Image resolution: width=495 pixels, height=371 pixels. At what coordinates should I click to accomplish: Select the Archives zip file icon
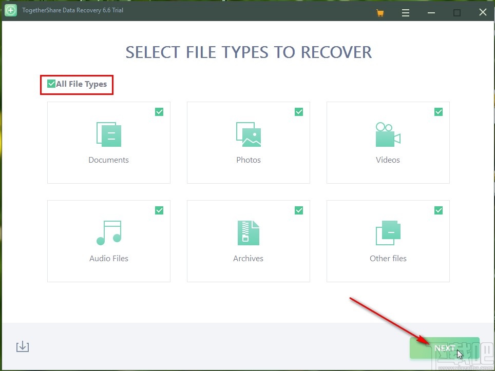248,232
